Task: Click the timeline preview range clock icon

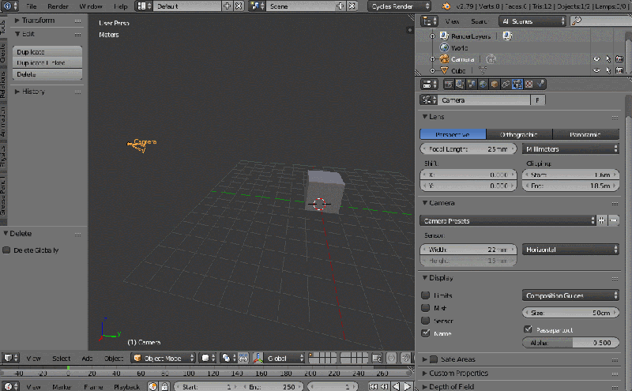Action: pos(152,386)
